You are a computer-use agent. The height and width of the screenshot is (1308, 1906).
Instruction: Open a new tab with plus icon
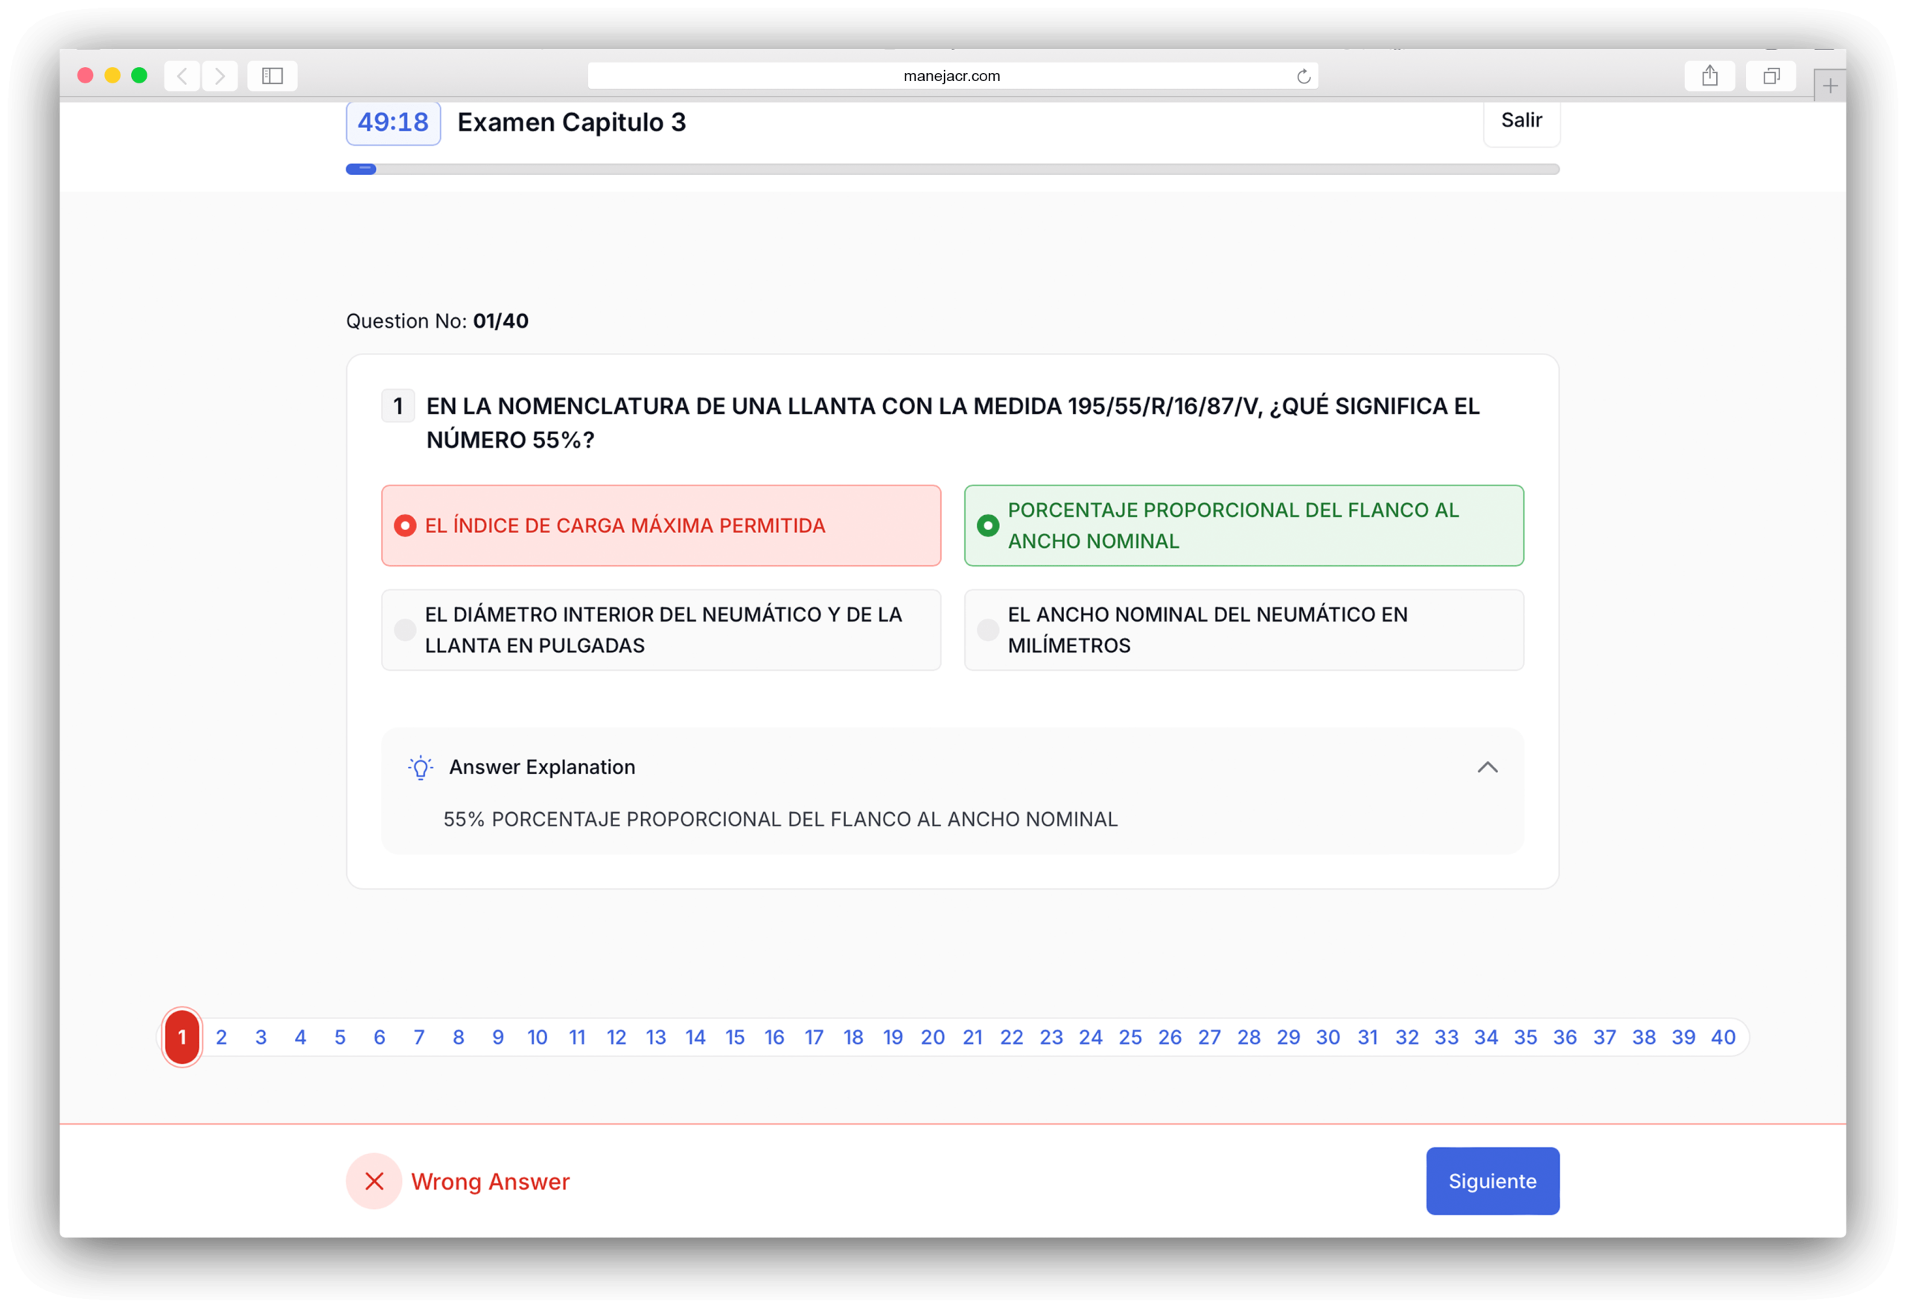pos(1830,86)
